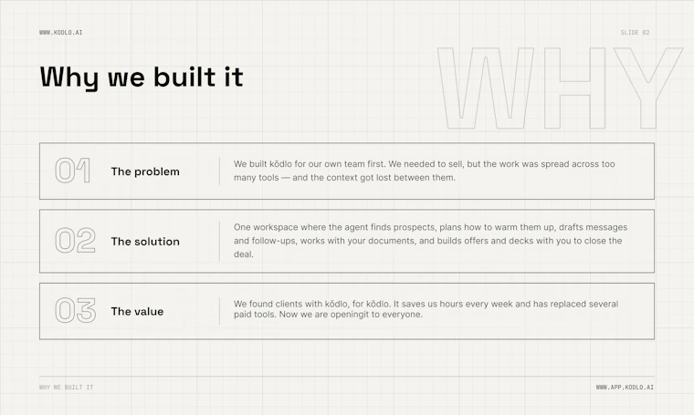Click the outlined letter Y in WHY
Screen dimensions: 694x415
pos(648,88)
